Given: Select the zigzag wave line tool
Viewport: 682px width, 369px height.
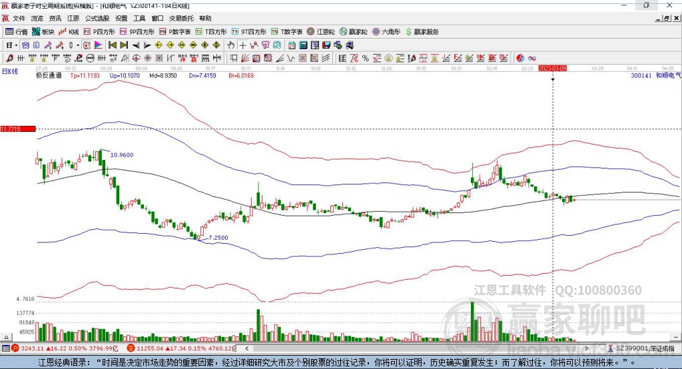Looking at the screenshot, I should point(291,59).
